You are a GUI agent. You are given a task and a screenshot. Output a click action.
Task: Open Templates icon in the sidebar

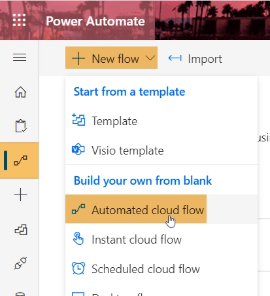click(x=21, y=230)
